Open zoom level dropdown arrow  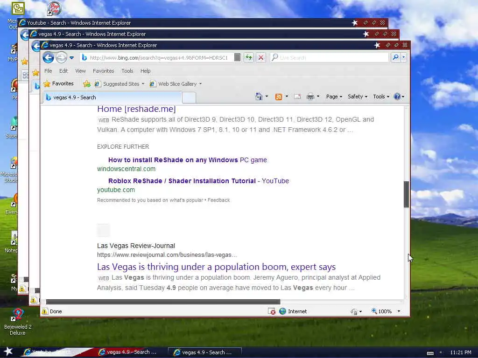click(x=399, y=311)
